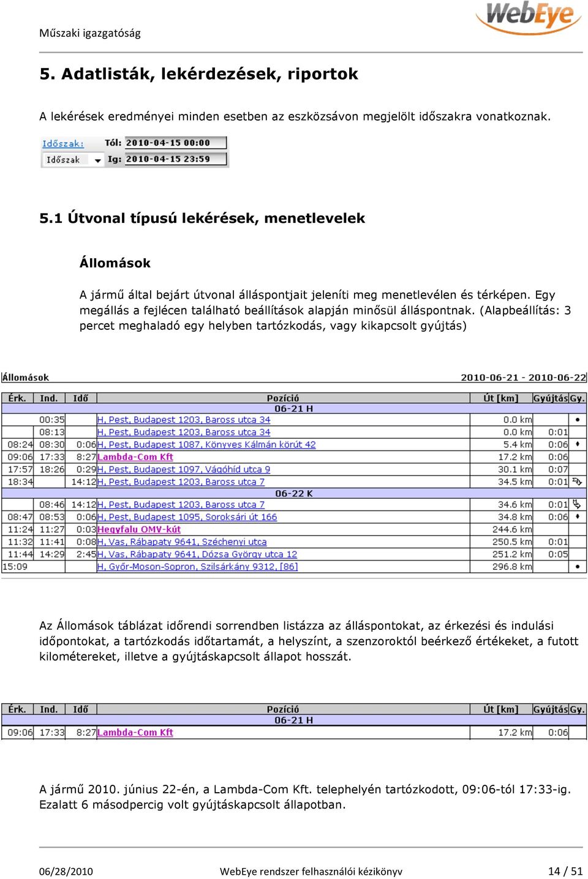
Task: Click the arrow icon in the 08:46 row
Action: coord(577,504)
